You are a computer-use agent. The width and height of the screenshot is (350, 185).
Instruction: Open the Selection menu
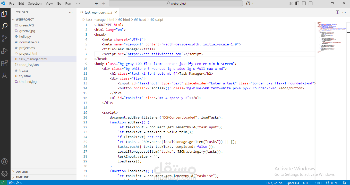coord(35,3)
